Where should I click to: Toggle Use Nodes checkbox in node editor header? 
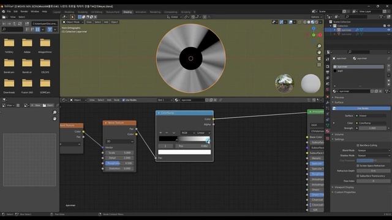click(x=124, y=100)
